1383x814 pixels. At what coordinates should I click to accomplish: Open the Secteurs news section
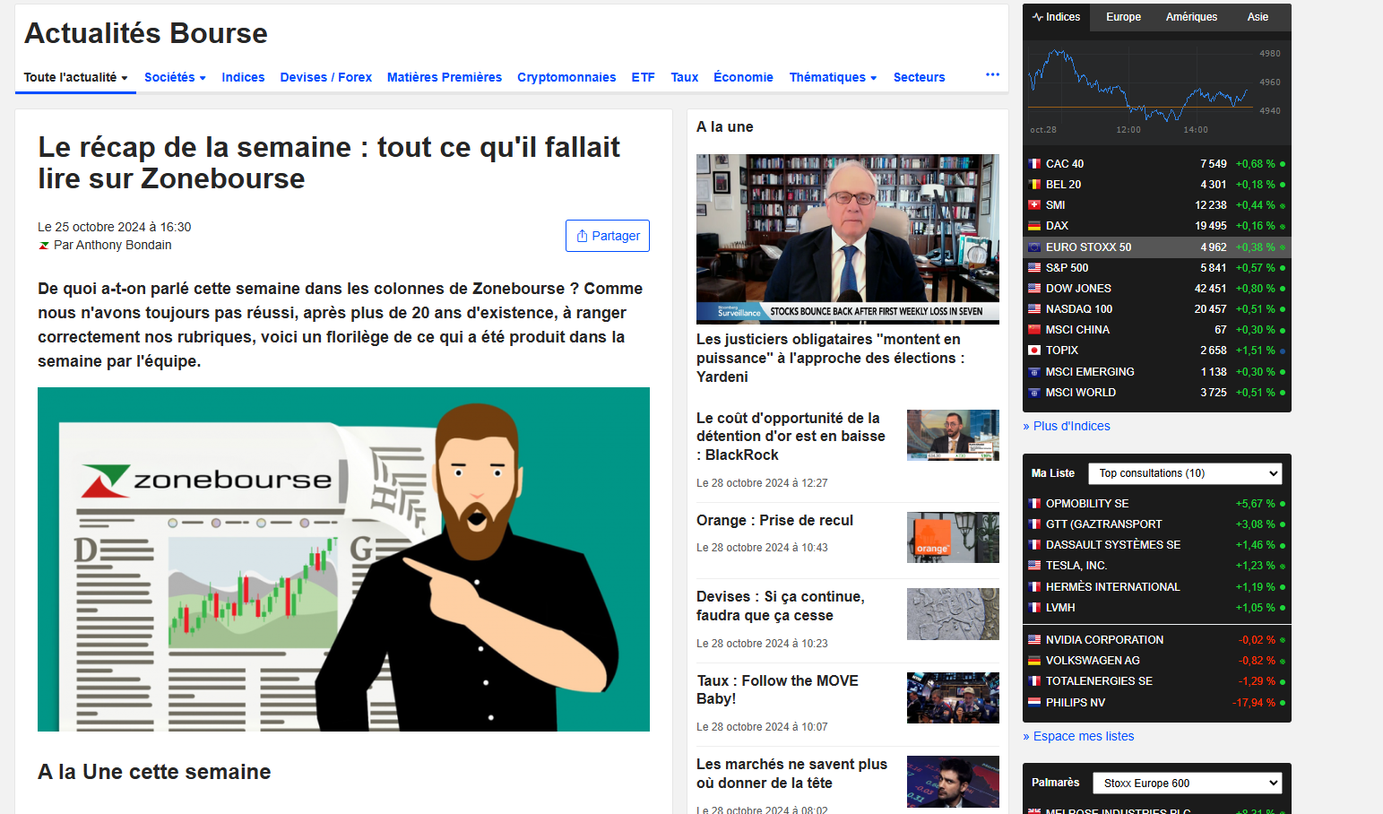tap(919, 77)
